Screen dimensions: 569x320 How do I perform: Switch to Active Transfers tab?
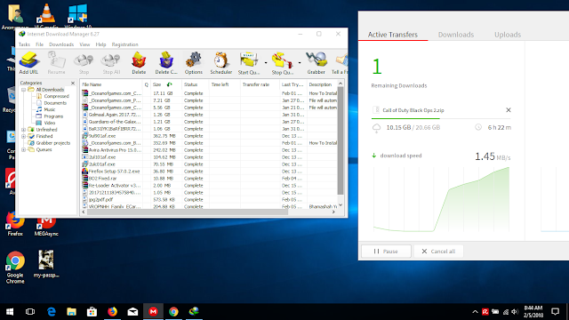coord(393,35)
